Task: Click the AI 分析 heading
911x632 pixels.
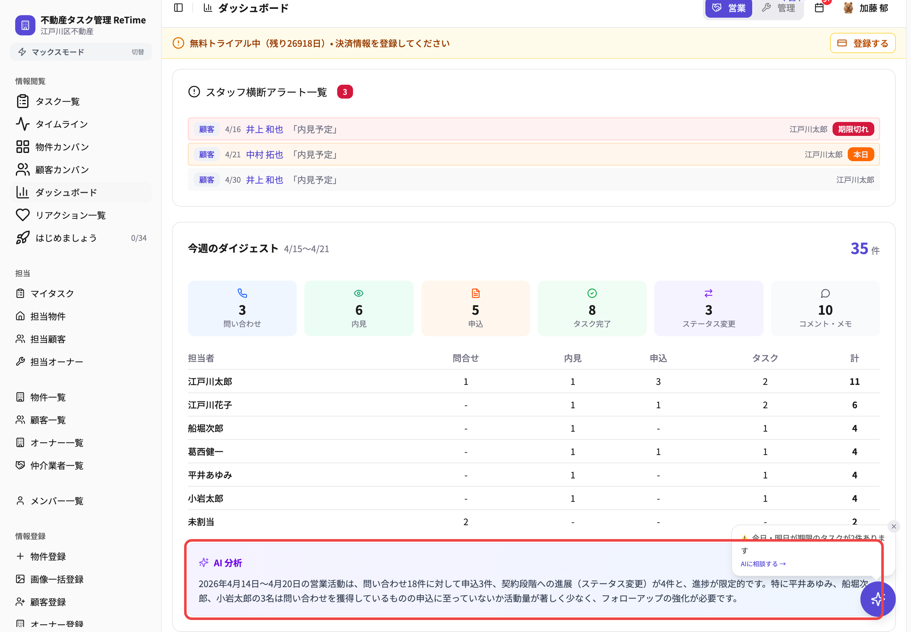Action: [x=227, y=563]
